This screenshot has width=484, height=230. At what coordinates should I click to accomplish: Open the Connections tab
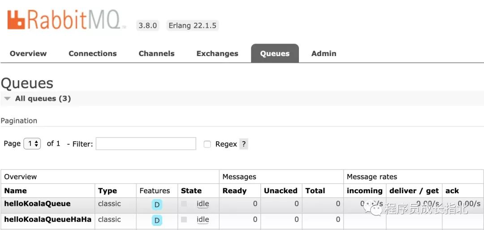pyautogui.click(x=92, y=53)
